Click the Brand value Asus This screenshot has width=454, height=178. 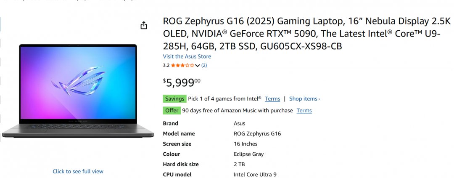[239, 123]
